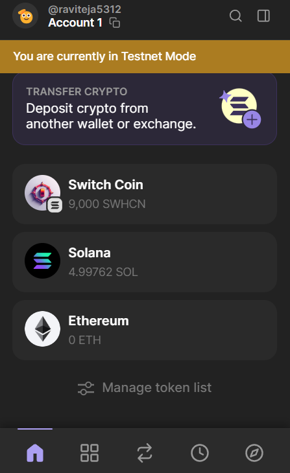Open the Activity history clock tab
Screen dimensions: 290x473
[x=200, y=452]
